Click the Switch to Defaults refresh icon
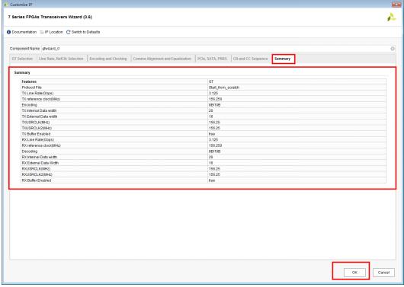This screenshot has height=287, width=404. point(69,32)
